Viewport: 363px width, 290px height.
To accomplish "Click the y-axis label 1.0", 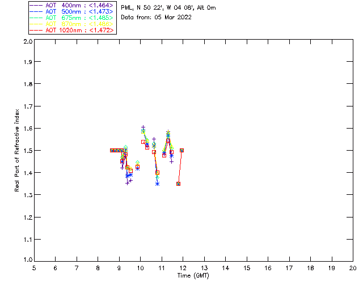I will (28, 259).
